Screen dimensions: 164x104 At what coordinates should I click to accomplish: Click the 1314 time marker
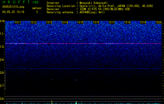(65, 22)
